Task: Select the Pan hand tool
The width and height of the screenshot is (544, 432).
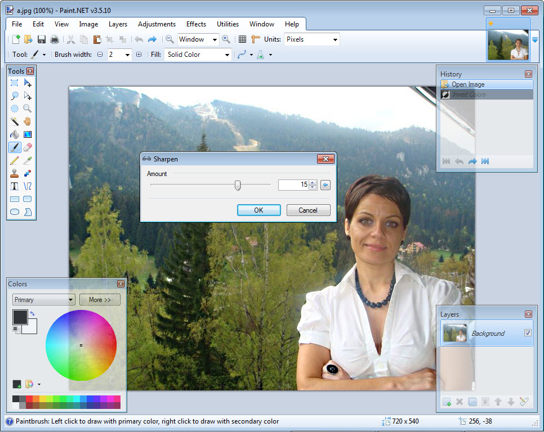Action: 28,121
